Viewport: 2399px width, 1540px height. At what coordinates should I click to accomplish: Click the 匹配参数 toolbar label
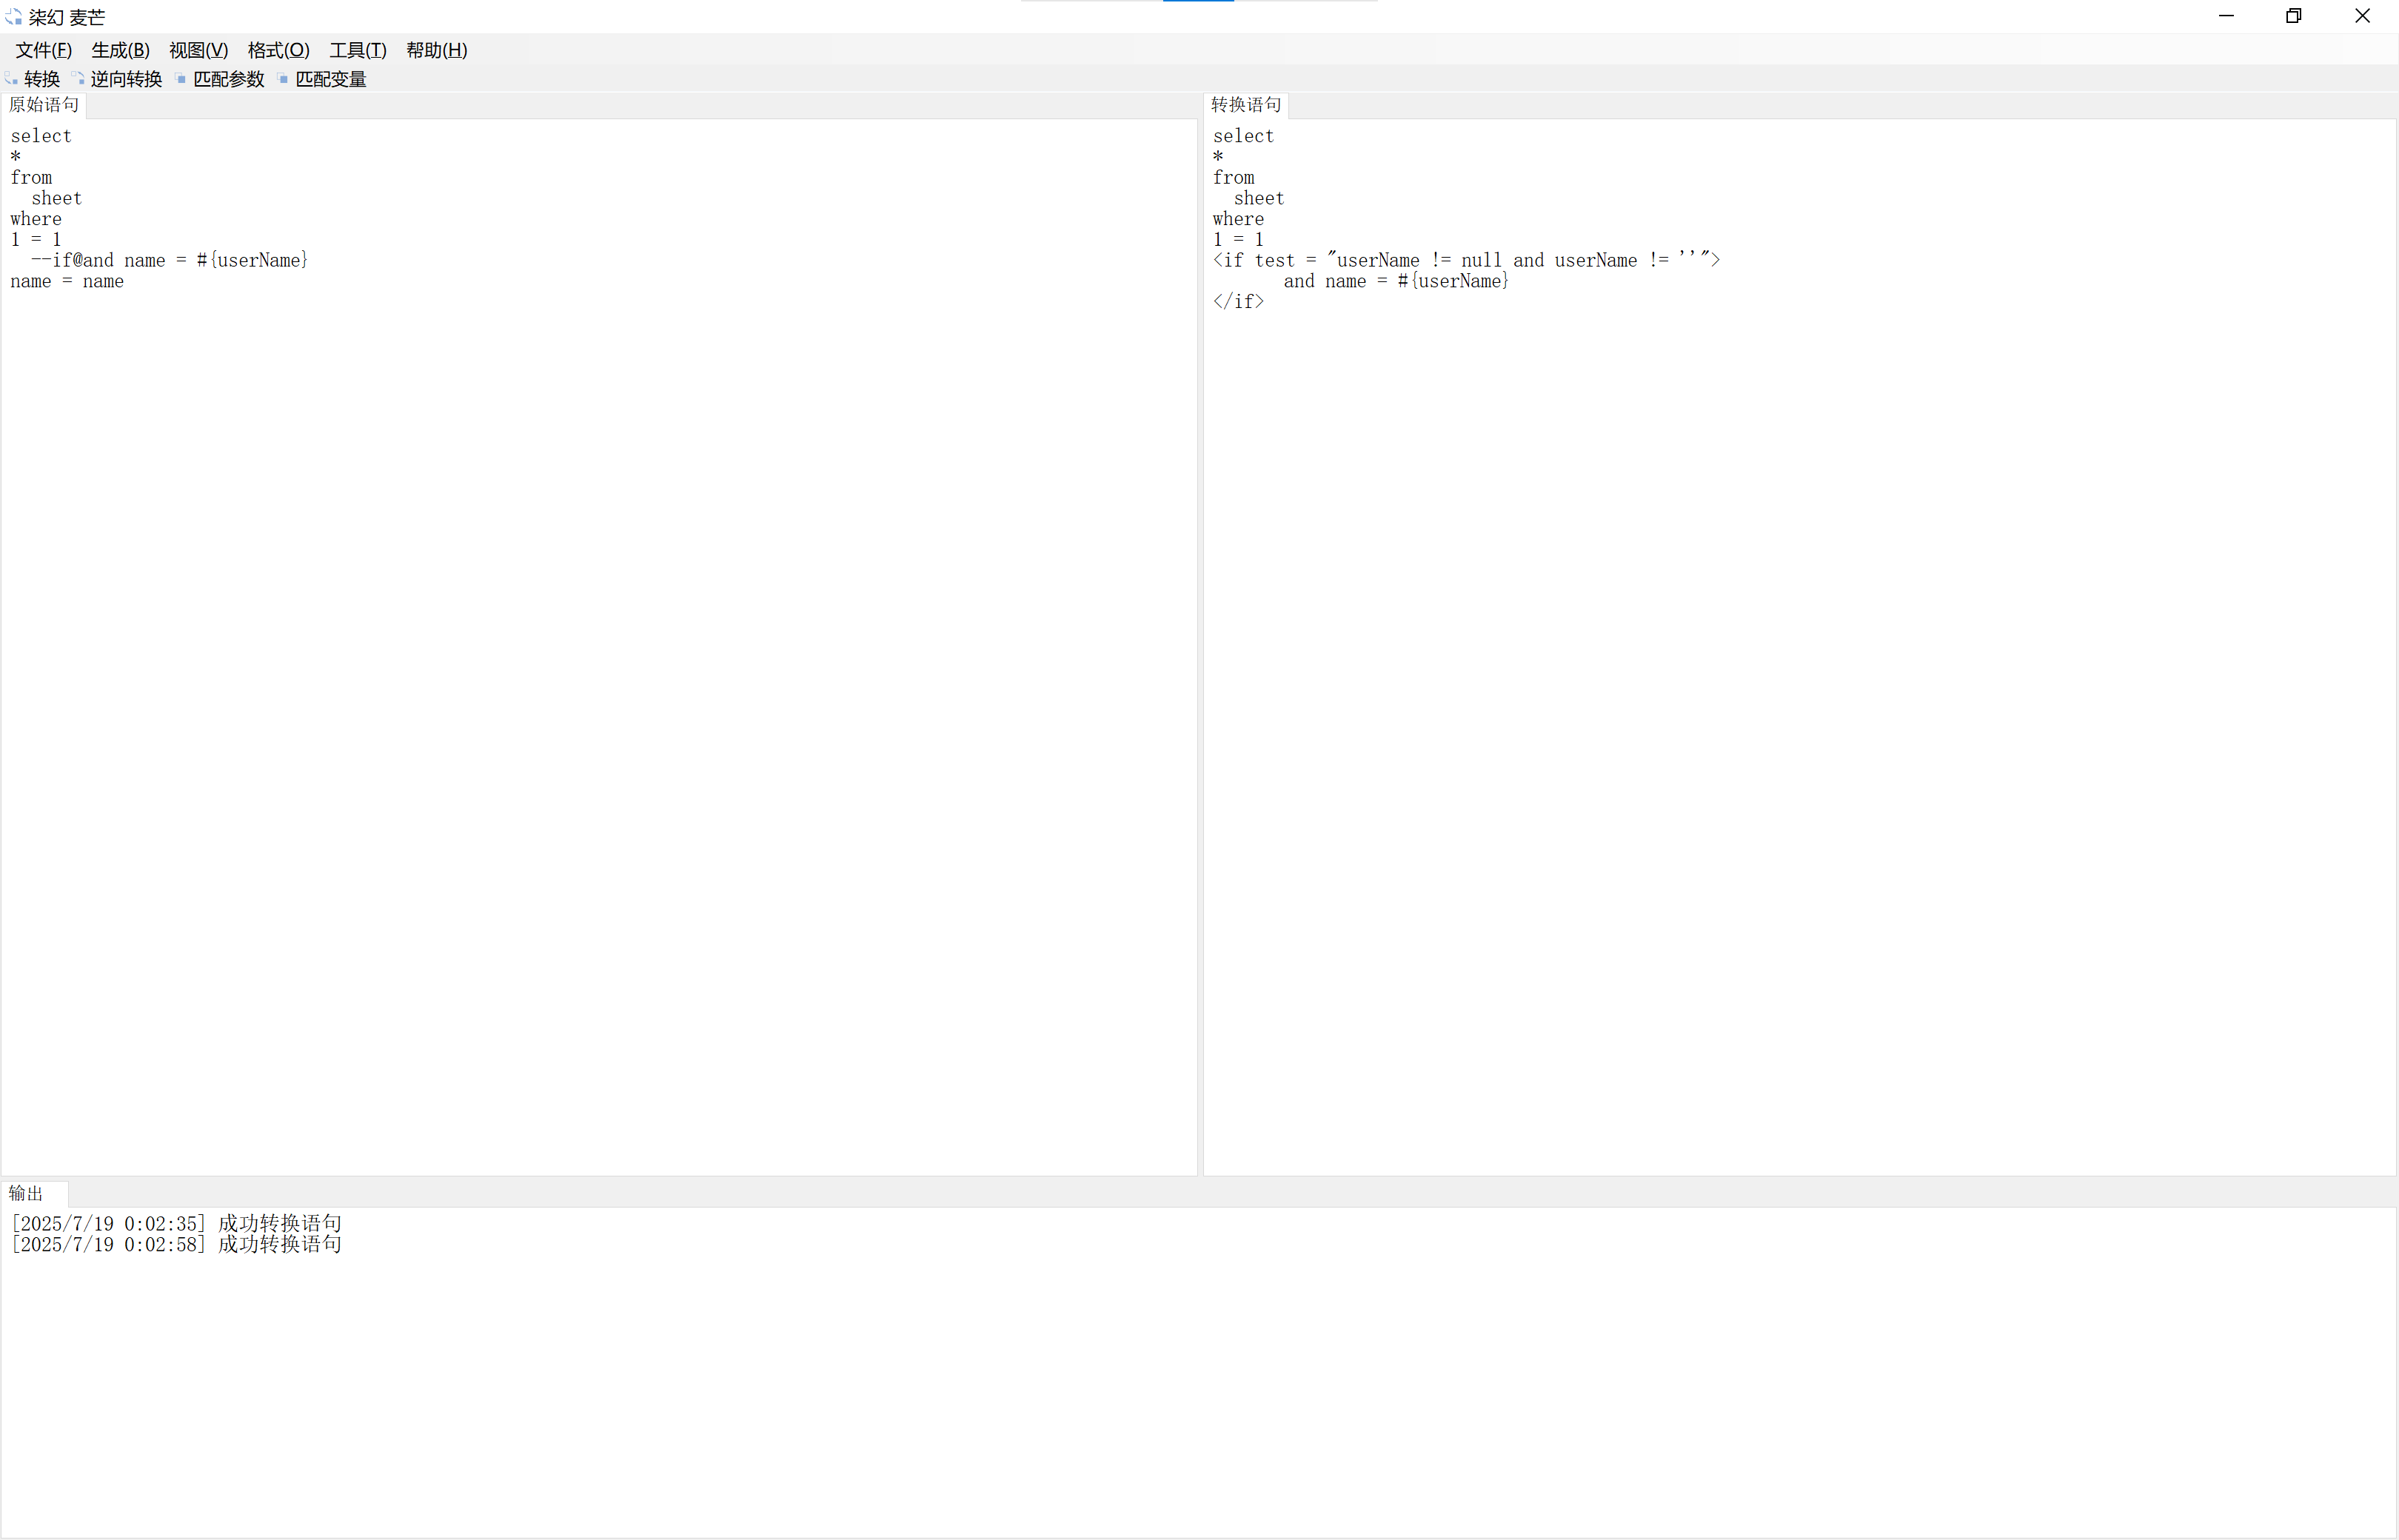pyautogui.click(x=228, y=79)
